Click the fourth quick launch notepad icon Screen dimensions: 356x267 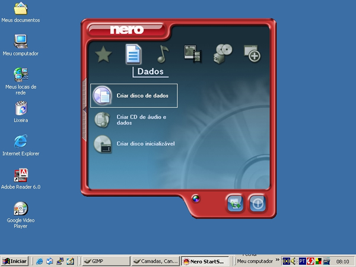click(70, 261)
